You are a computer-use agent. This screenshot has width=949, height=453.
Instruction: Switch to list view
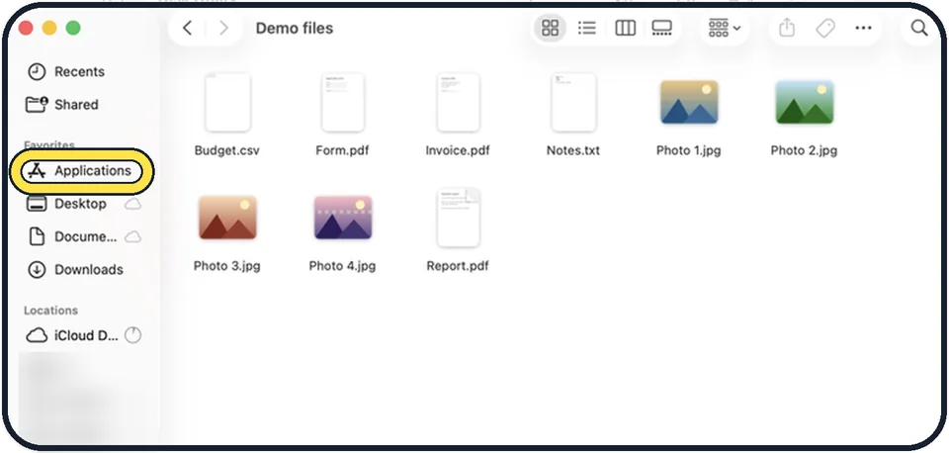click(x=586, y=28)
